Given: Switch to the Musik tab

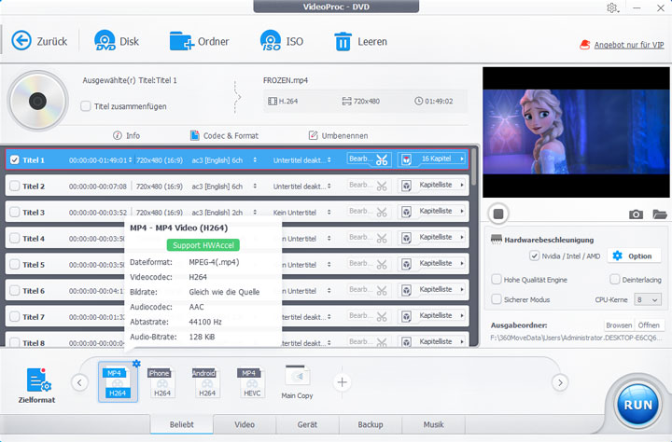Looking at the screenshot, I should pyautogui.click(x=433, y=424).
